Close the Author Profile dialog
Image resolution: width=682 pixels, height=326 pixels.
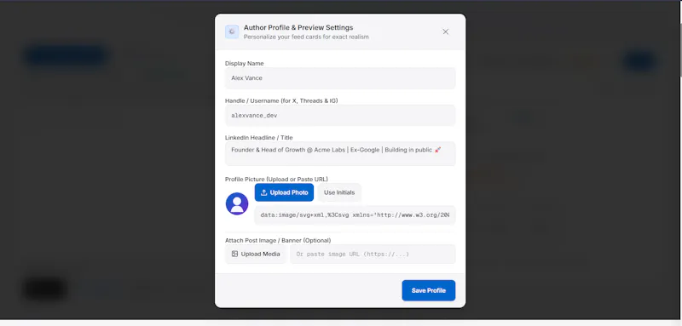tap(445, 31)
